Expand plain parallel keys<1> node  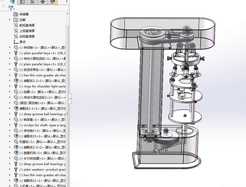pyautogui.click(x=10, y=53)
